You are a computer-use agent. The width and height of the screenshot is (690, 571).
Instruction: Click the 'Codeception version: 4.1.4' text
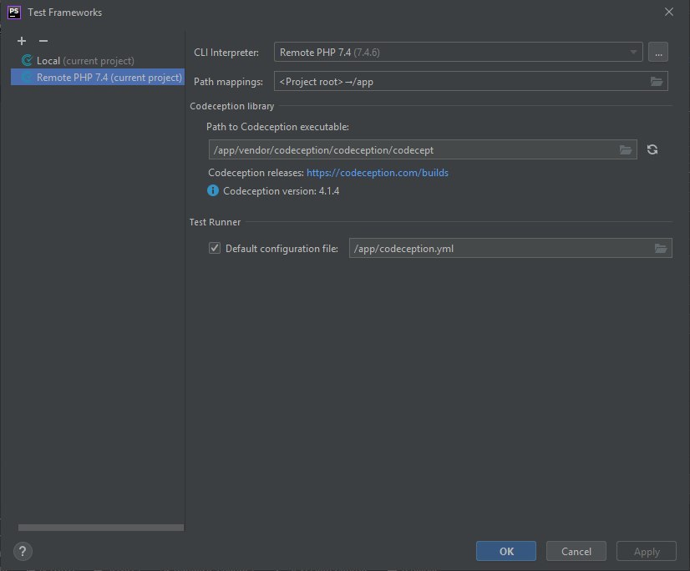point(282,191)
